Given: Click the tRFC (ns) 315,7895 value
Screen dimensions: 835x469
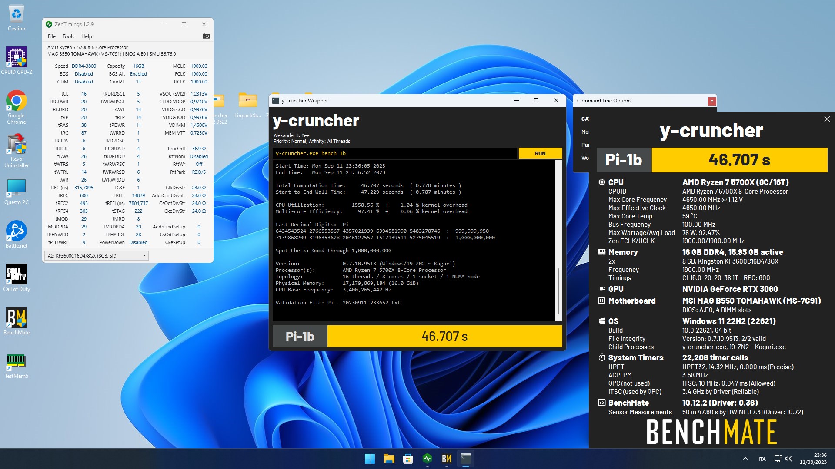Looking at the screenshot, I should coord(84,188).
